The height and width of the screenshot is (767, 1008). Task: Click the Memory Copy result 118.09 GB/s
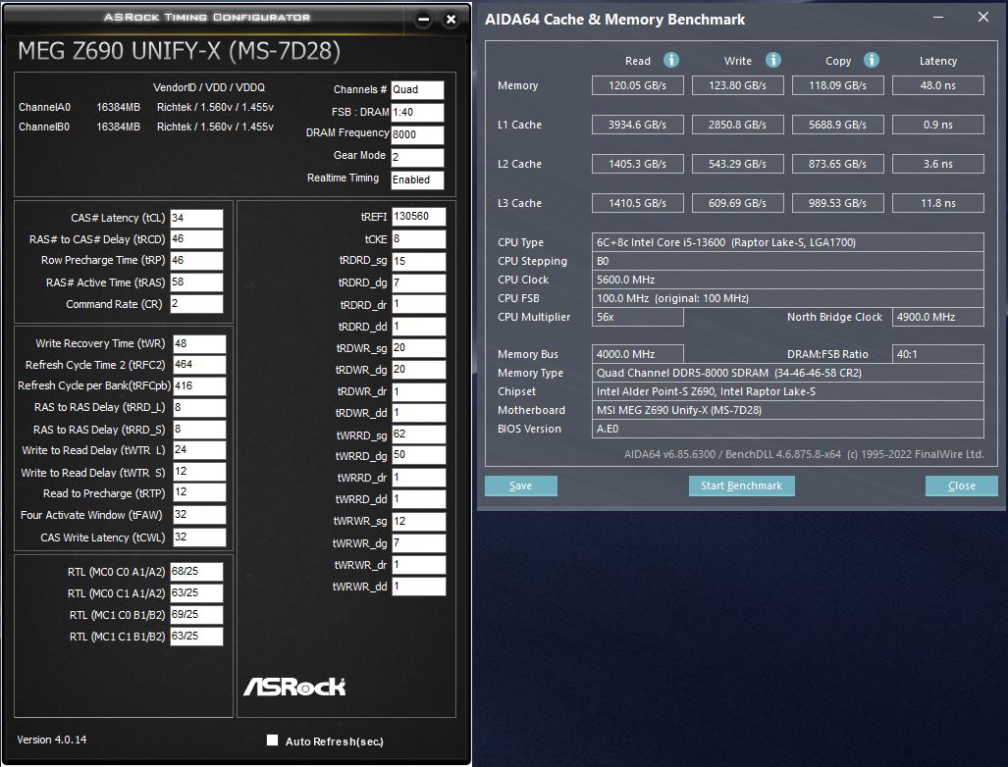pyautogui.click(x=837, y=85)
